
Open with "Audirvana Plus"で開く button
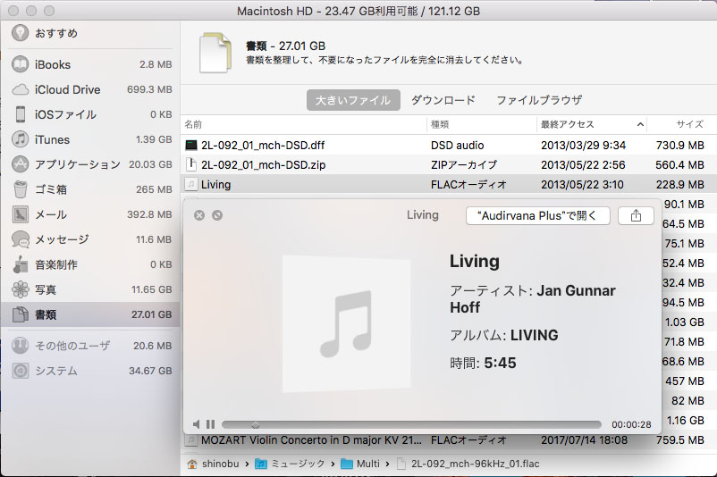coord(538,215)
